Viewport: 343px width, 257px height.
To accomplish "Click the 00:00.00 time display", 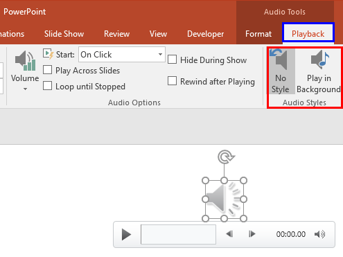I will 291,234.
